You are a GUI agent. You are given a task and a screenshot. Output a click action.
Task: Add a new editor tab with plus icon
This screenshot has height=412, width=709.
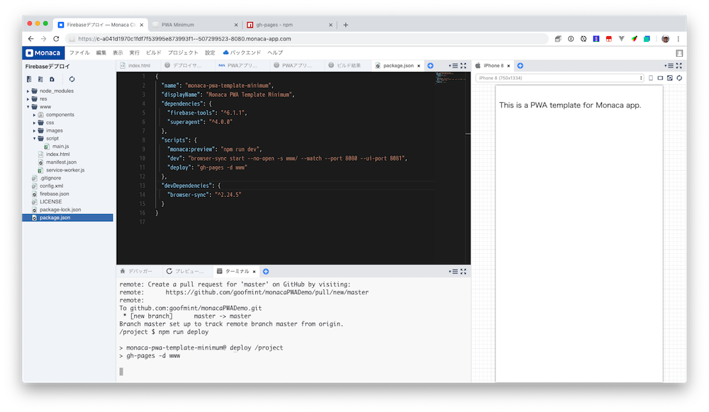tap(430, 65)
